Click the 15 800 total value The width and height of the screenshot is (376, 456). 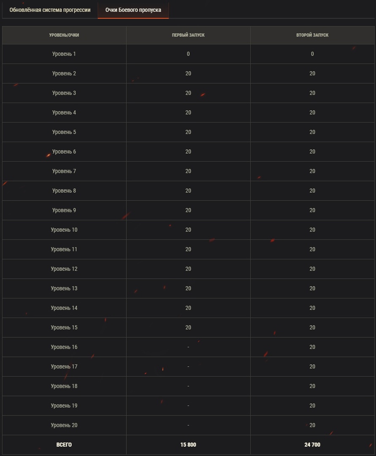188,445
